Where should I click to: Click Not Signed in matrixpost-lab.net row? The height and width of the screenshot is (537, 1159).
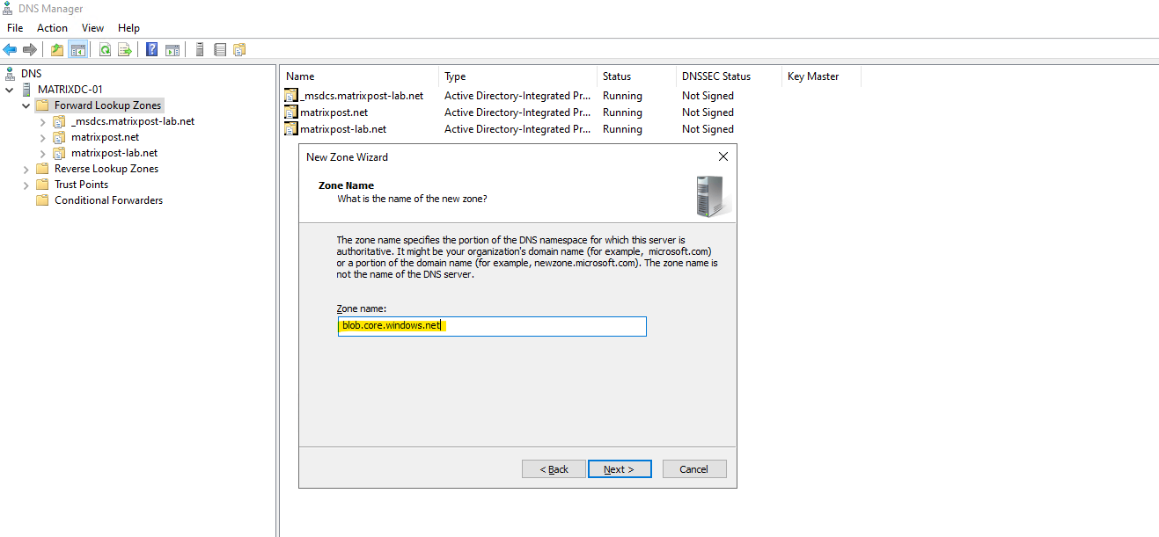[708, 129]
